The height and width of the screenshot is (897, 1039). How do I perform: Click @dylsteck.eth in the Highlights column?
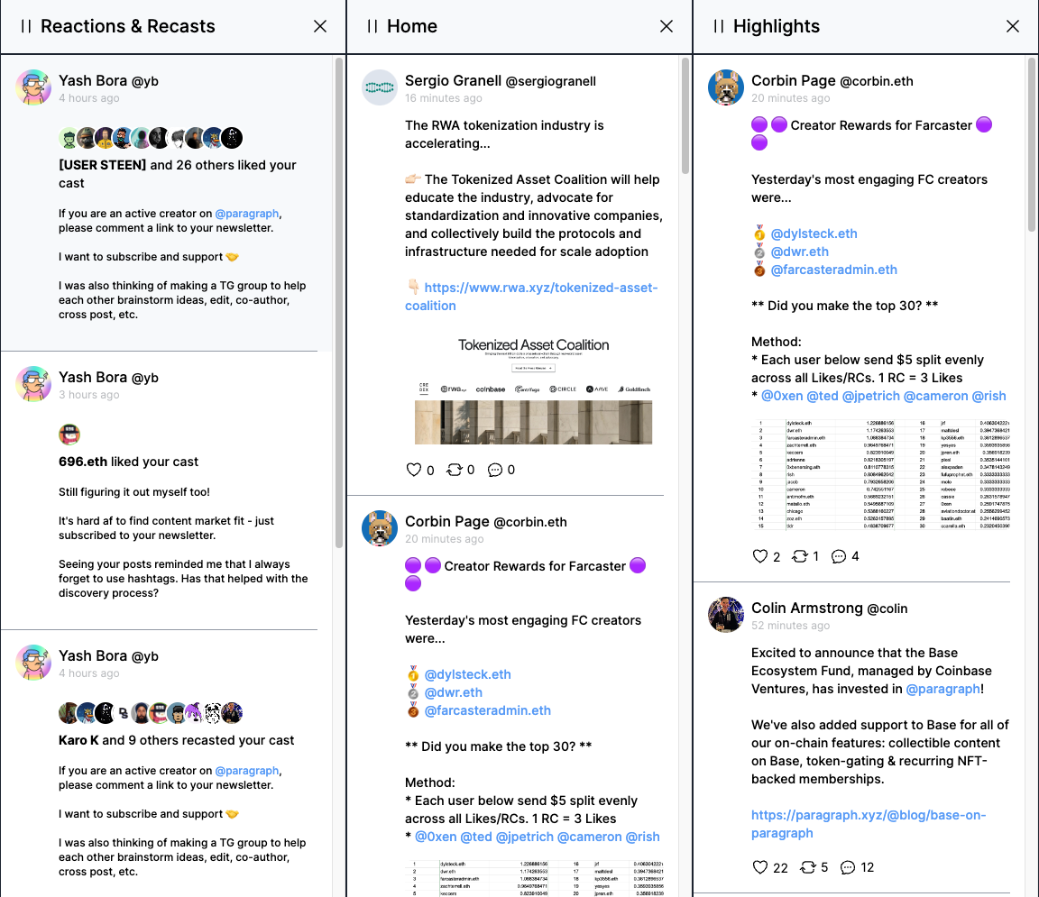[x=814, y=233]
